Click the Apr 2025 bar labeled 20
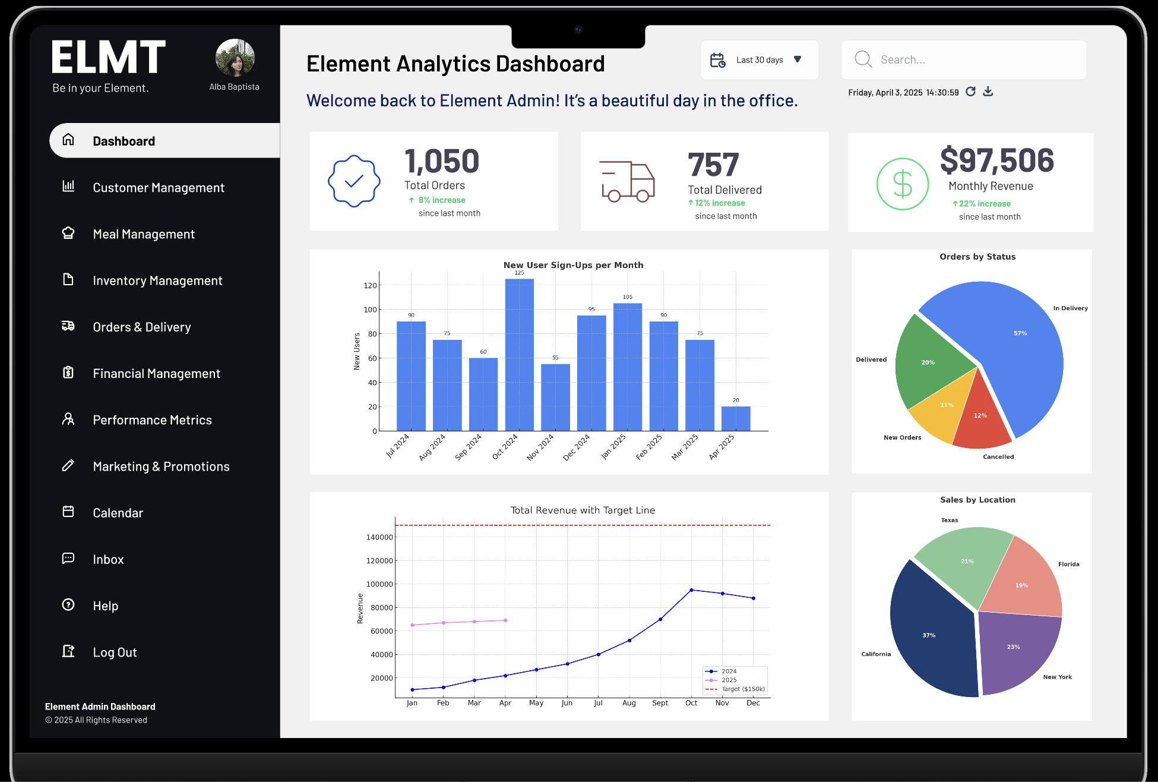 pyautogui.click(x=736, y=418)
